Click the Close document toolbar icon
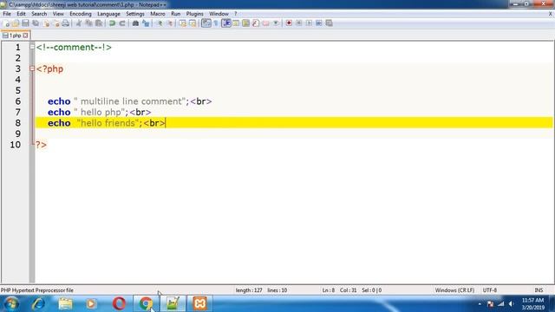Viewport: 555px width, 312px height. click(x=46, y=23)
